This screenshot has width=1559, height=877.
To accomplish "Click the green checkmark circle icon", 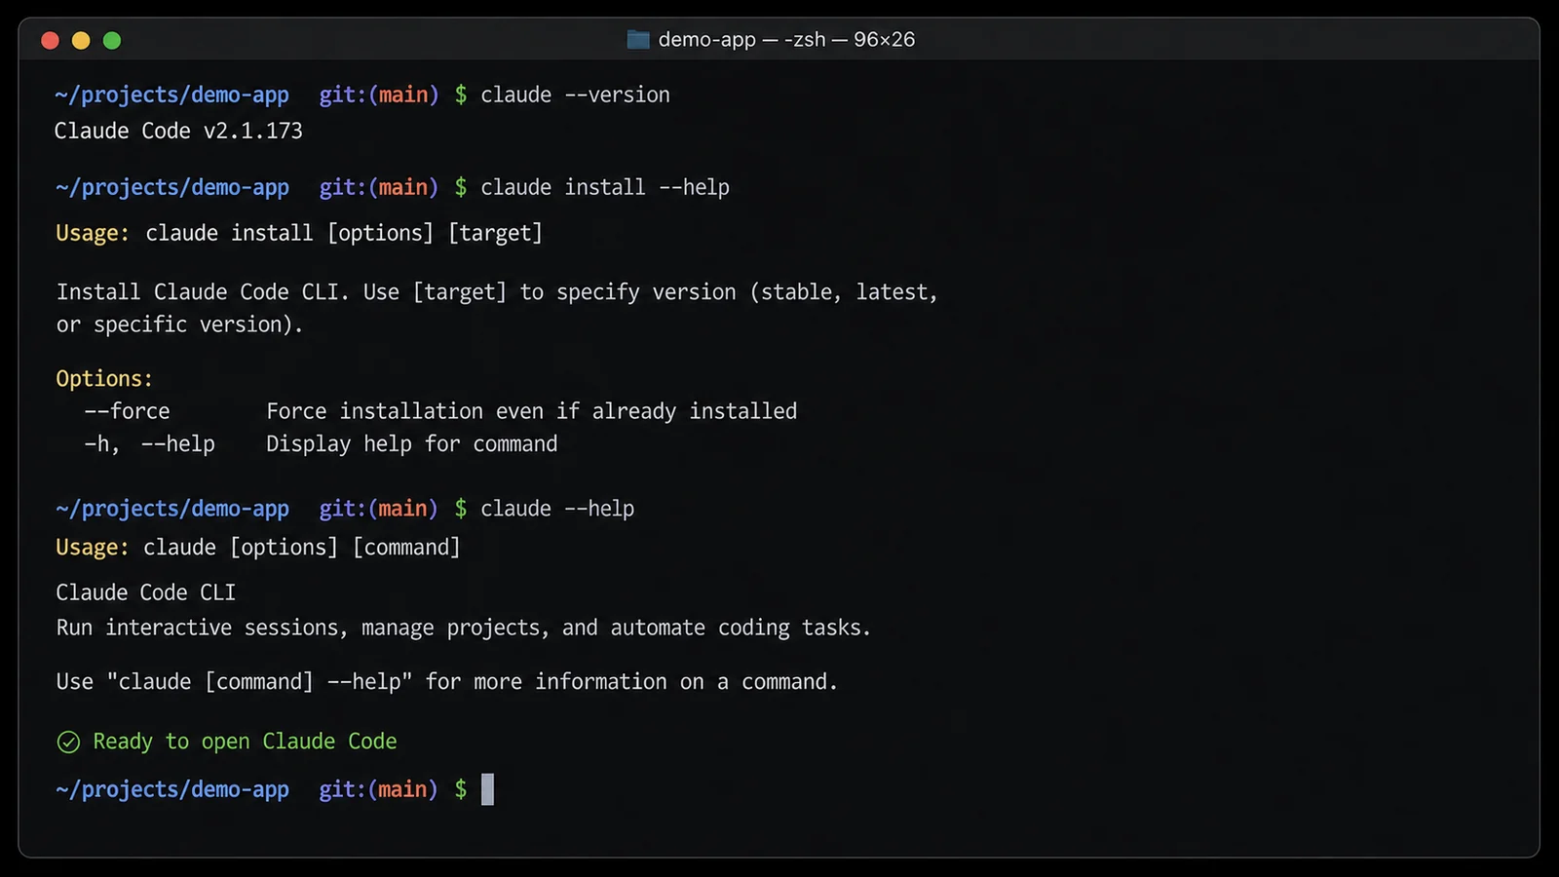I will pyautogui.click(x=68, y=743).
